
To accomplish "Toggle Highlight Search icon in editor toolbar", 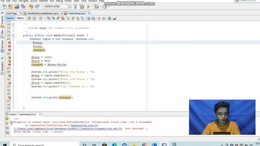I will point(63,18).
